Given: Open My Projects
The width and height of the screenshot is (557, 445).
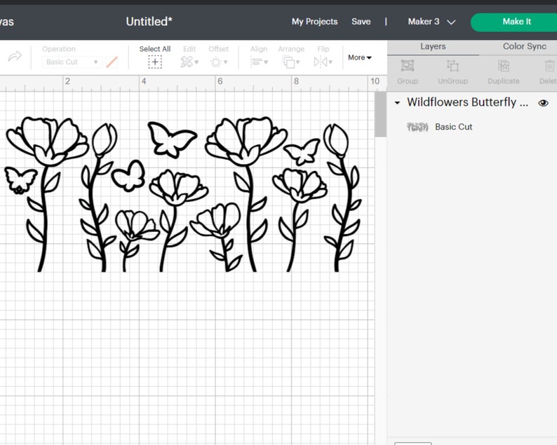Looking at the screenshot, I should coord(314,22).
